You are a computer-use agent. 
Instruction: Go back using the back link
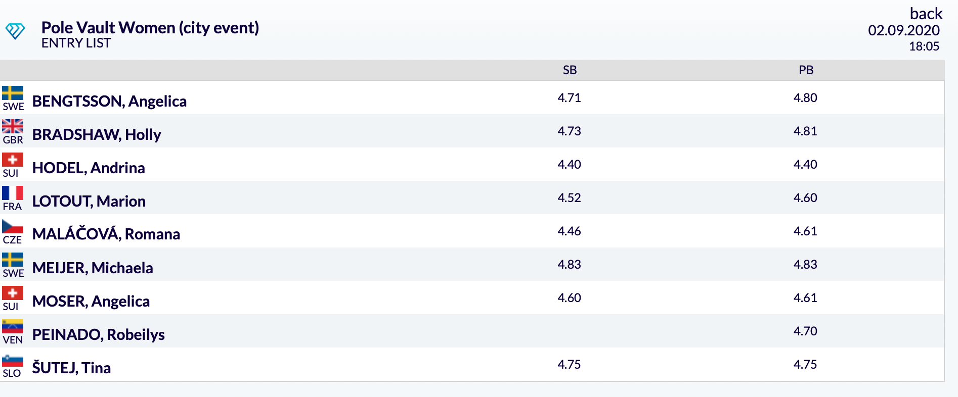(x=926, y=13)
